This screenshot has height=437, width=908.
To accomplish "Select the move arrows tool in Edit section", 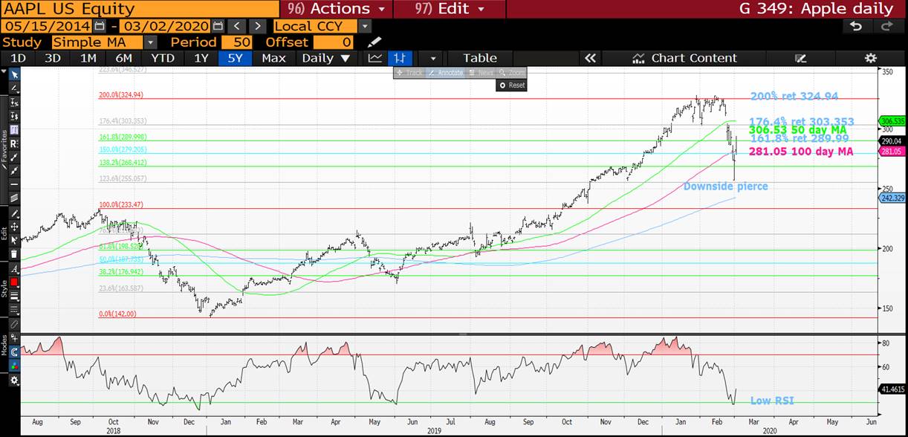I will point(13,225).
